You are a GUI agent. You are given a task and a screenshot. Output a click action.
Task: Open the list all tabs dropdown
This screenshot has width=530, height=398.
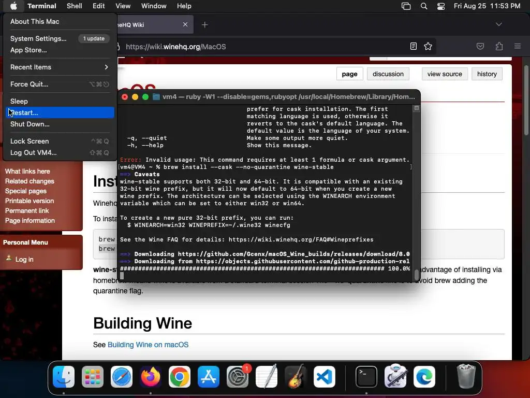(x=498, y=24)
